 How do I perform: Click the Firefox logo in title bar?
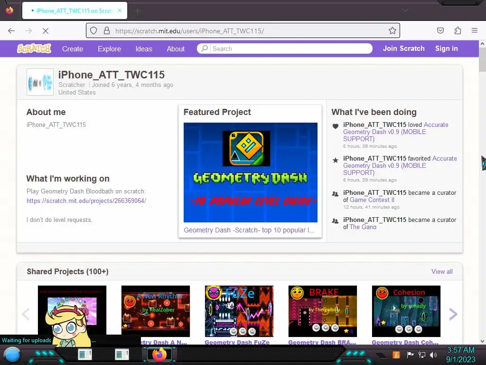tap(9, 10)
